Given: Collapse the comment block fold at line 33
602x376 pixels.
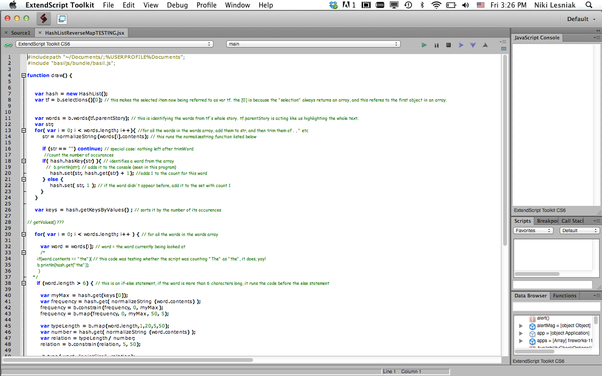Looking at the screenshot, I should 24,252.
